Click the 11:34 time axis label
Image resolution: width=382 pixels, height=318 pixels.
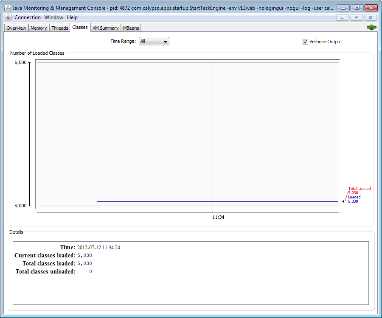click(218, 217)
